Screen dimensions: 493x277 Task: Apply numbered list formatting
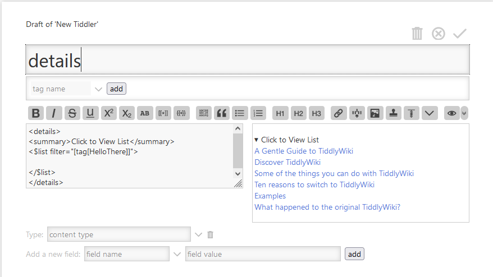click(x=258, y=113)
